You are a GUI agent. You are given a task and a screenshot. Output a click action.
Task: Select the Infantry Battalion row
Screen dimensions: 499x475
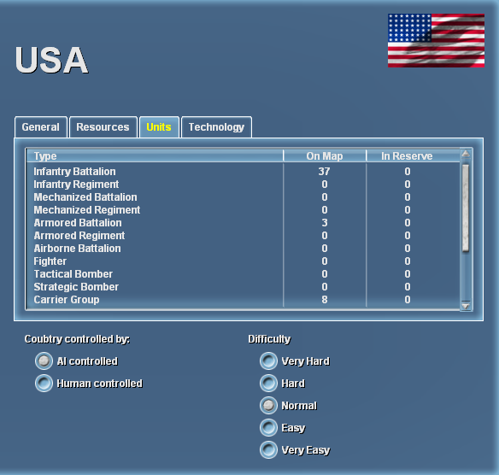coord(244,172)
